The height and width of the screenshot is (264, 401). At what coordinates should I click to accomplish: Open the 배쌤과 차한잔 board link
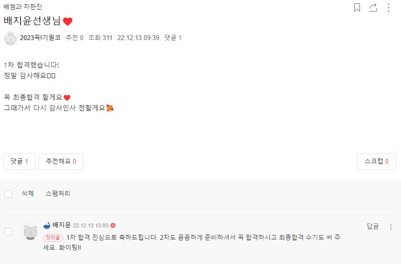point(23,7)
